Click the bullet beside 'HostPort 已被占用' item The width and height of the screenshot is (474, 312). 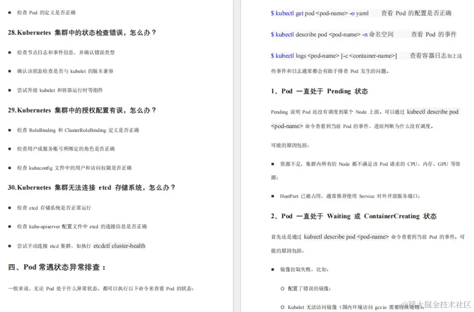click(273, 196)
